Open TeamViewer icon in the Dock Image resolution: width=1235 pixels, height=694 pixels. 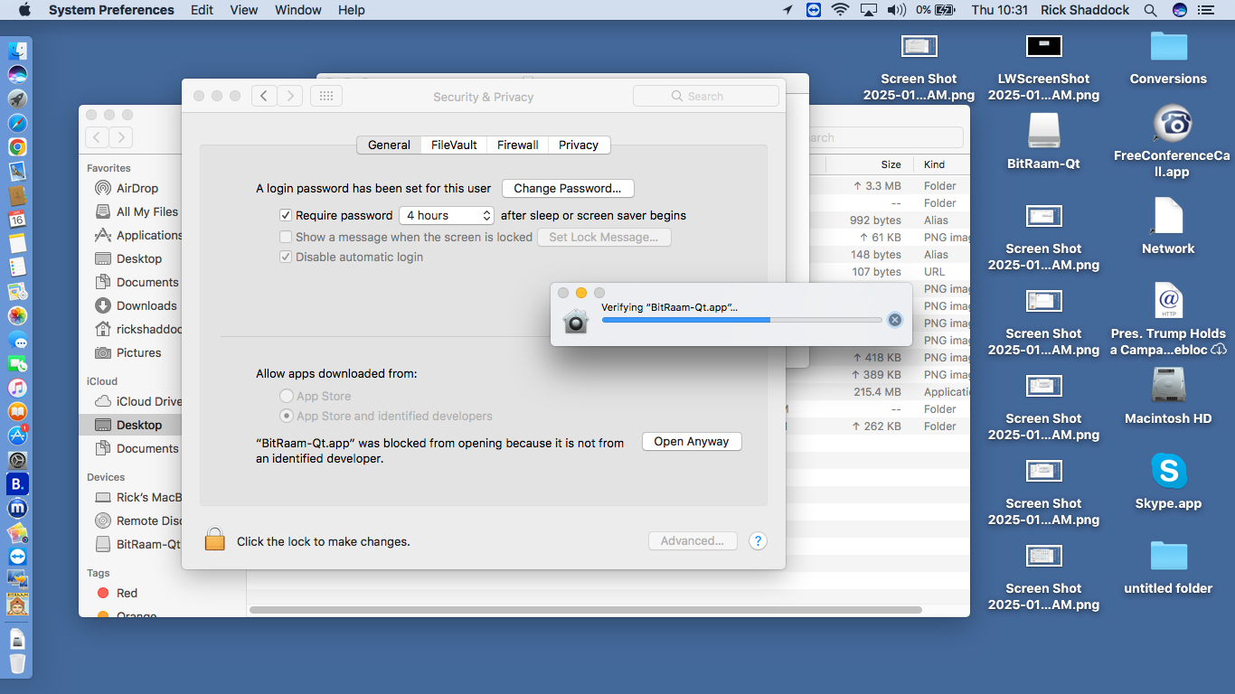(x=17, y=557)
